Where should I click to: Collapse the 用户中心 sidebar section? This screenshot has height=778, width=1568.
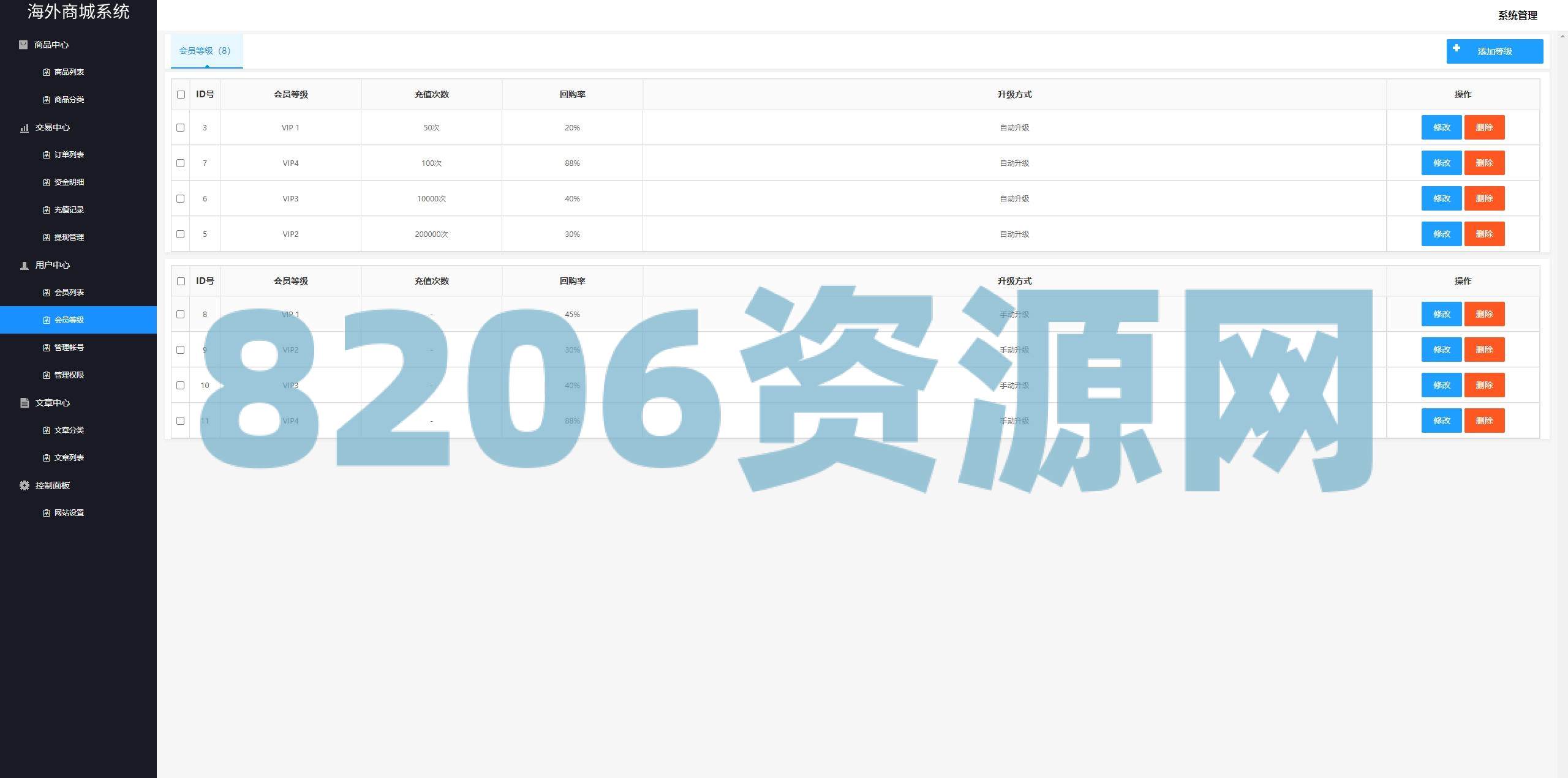click(53, 265)
